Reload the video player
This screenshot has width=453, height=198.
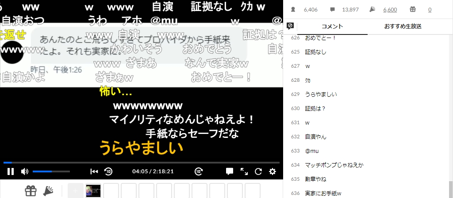(x=258, y=171)
